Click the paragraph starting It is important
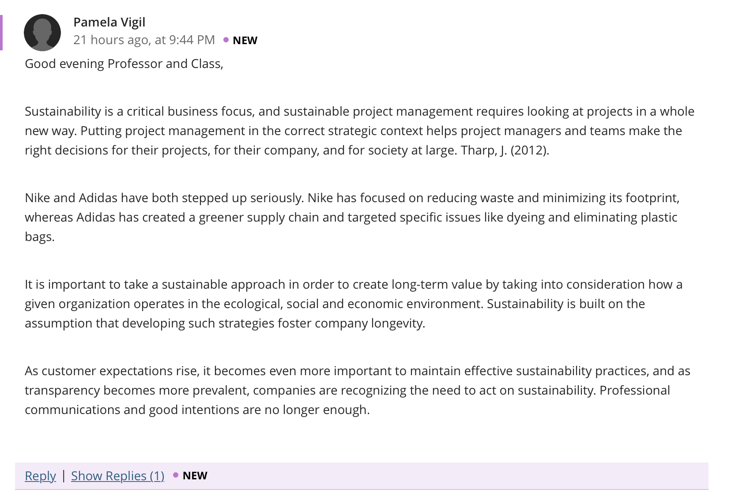This screenshot has width=731, height=497. point(354,304)
